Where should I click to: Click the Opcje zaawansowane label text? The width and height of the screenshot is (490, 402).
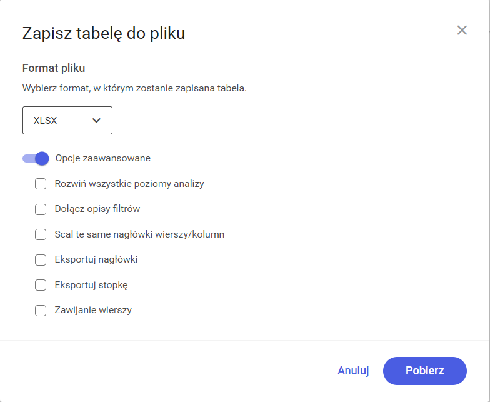[102, 158]
